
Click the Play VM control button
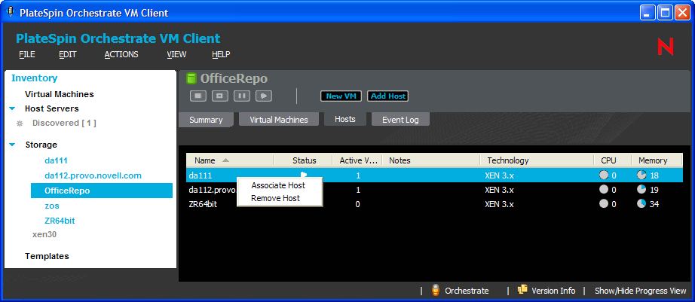[x=264, y=96]
